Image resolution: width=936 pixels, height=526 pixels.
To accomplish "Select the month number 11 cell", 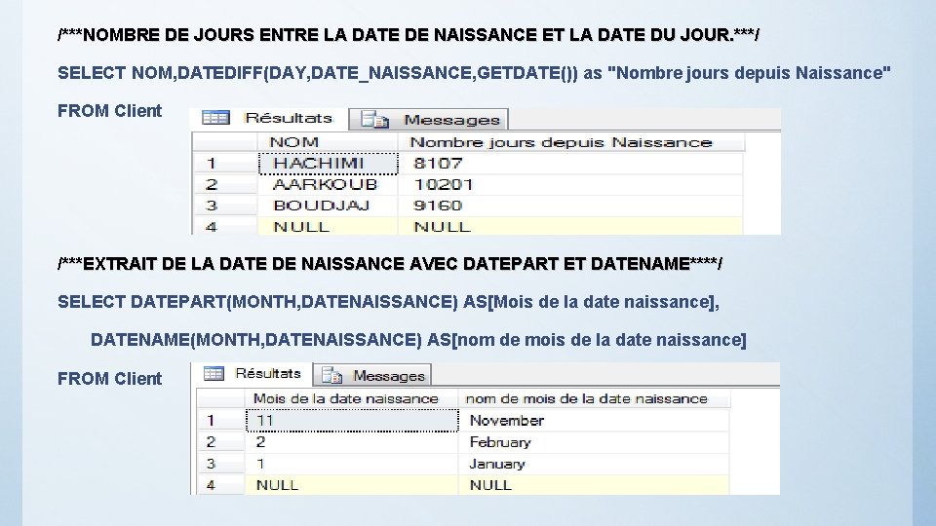I will pyautogui.click(x=352, y=421).
